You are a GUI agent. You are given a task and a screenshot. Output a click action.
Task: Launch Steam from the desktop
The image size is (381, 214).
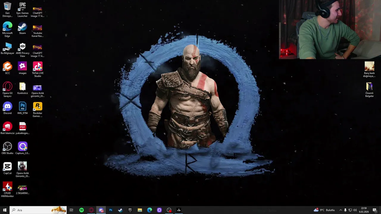point(23,28)
